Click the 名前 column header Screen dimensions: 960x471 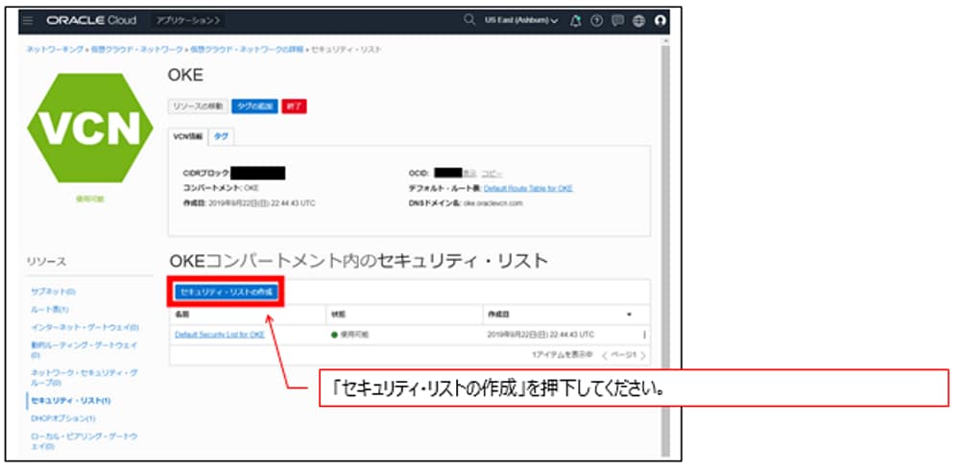click(x=181, y=315)
